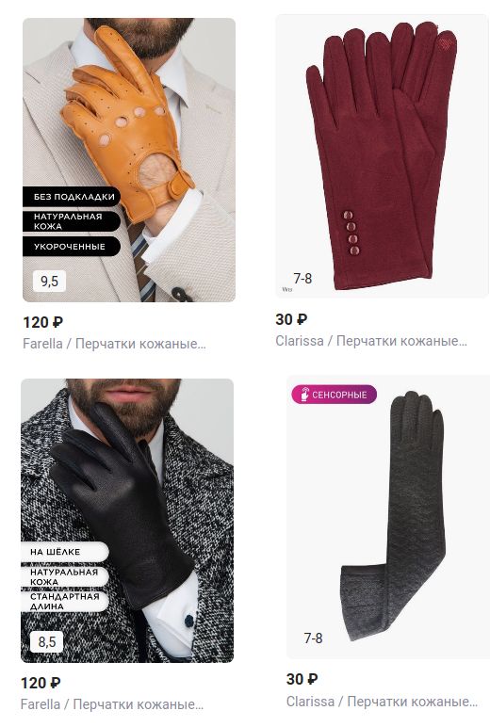Click the НАТУРАЛЬНАЯ КОЖА label on black gloves

[64, 576]
